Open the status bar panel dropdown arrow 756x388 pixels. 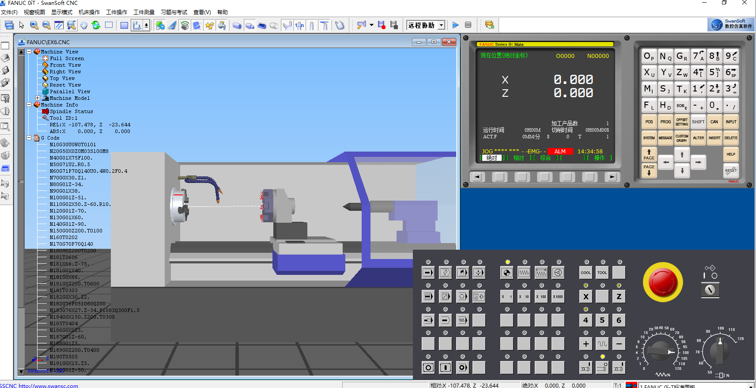point(751,386)
